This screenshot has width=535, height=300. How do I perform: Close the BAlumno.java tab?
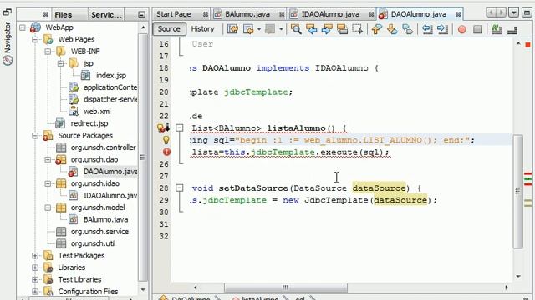(x=282, y=14)
